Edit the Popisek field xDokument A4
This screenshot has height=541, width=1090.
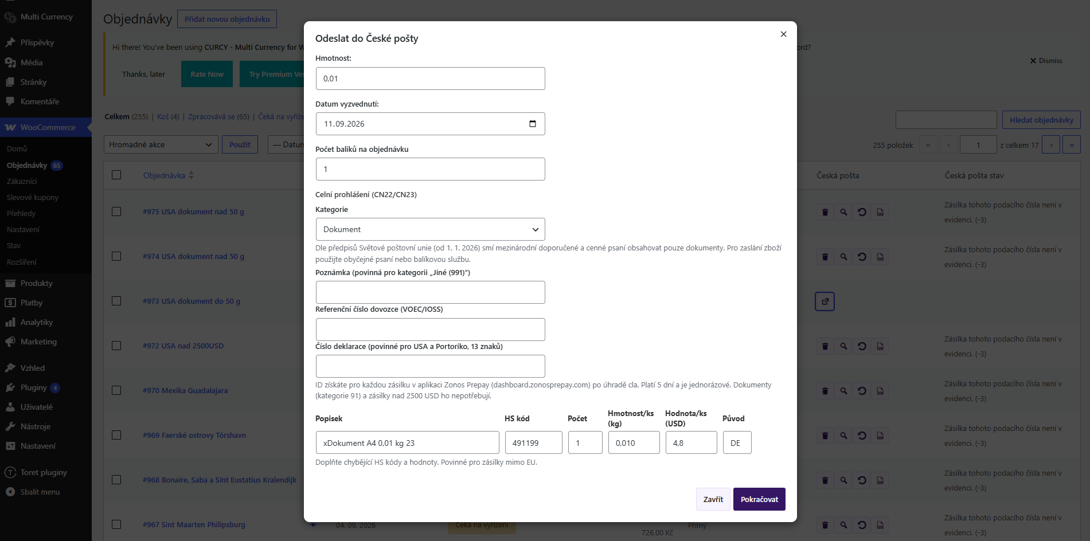407,442
